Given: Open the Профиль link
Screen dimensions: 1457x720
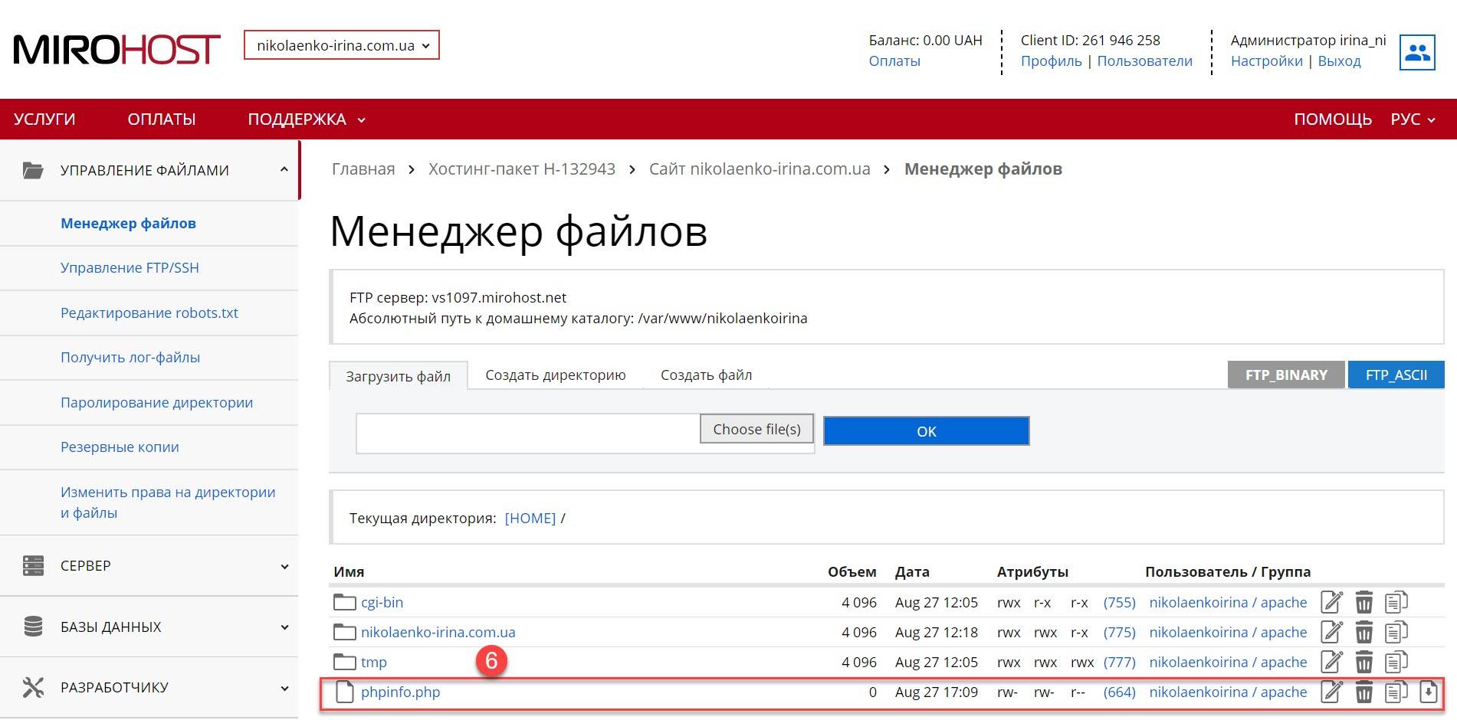Looking at the screenshot, I should [x=1051, y=61].
